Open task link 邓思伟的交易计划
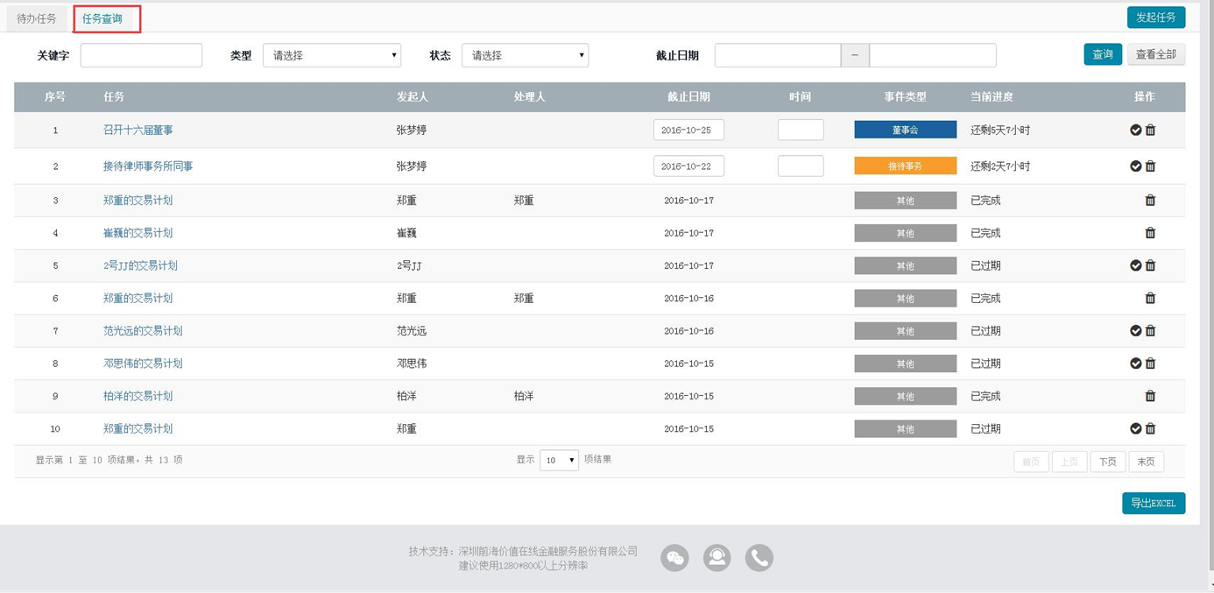The image size is (1214, 593). 143,363
